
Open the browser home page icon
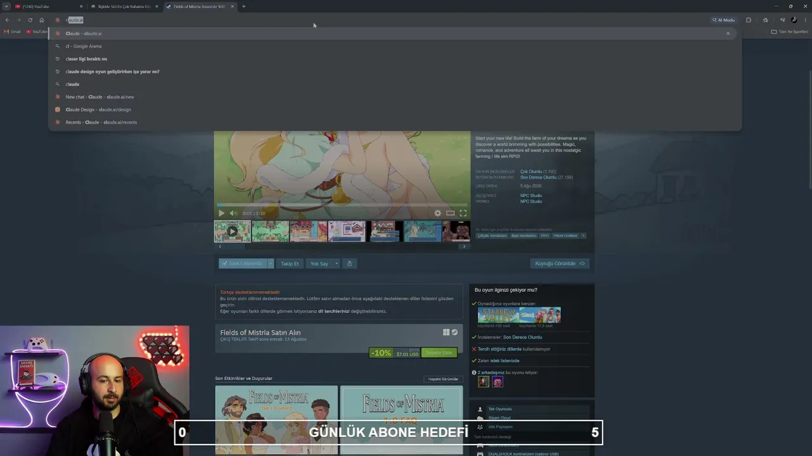coord(42,20)
